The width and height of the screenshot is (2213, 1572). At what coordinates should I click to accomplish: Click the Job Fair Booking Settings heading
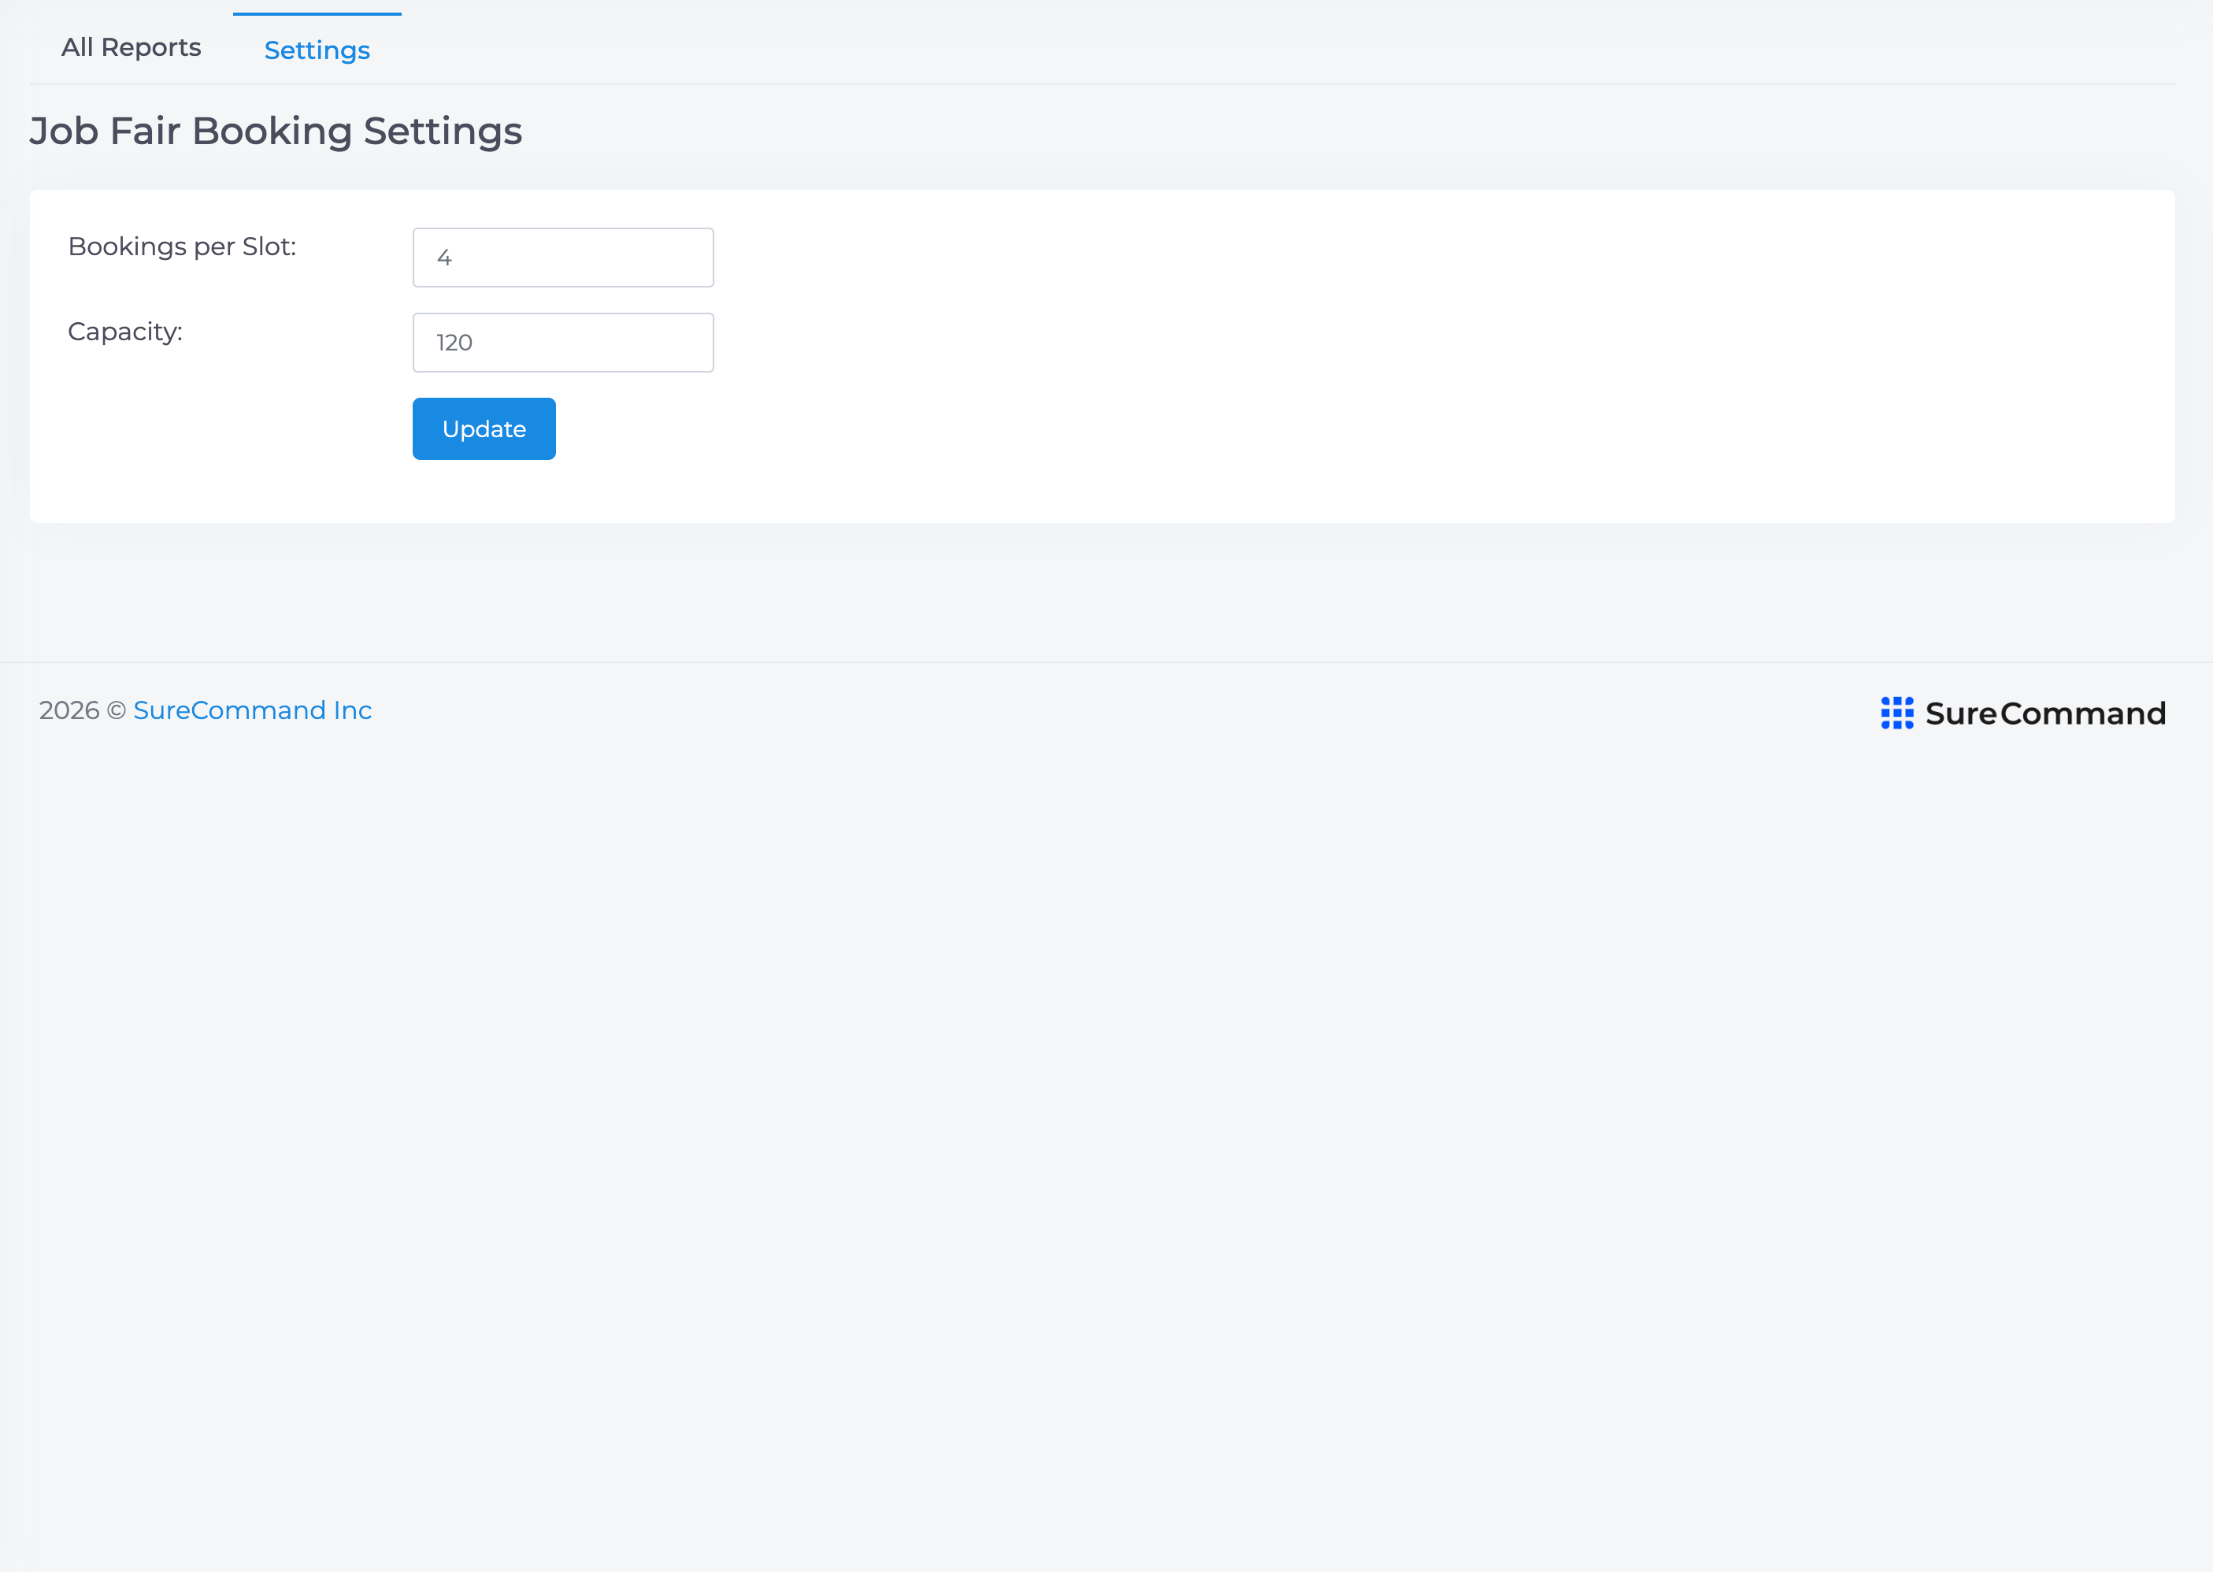[275, 132]
